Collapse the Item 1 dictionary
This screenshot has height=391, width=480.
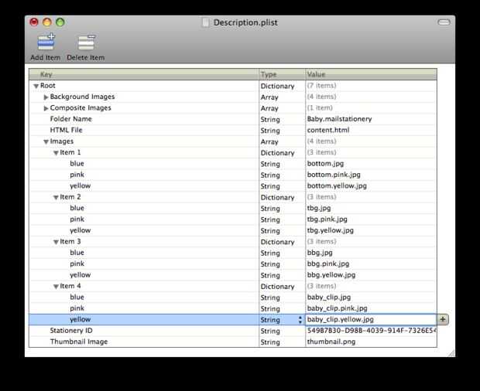tap(56, 153)
